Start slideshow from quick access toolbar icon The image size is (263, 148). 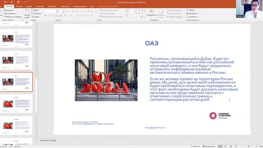(18, 2)
